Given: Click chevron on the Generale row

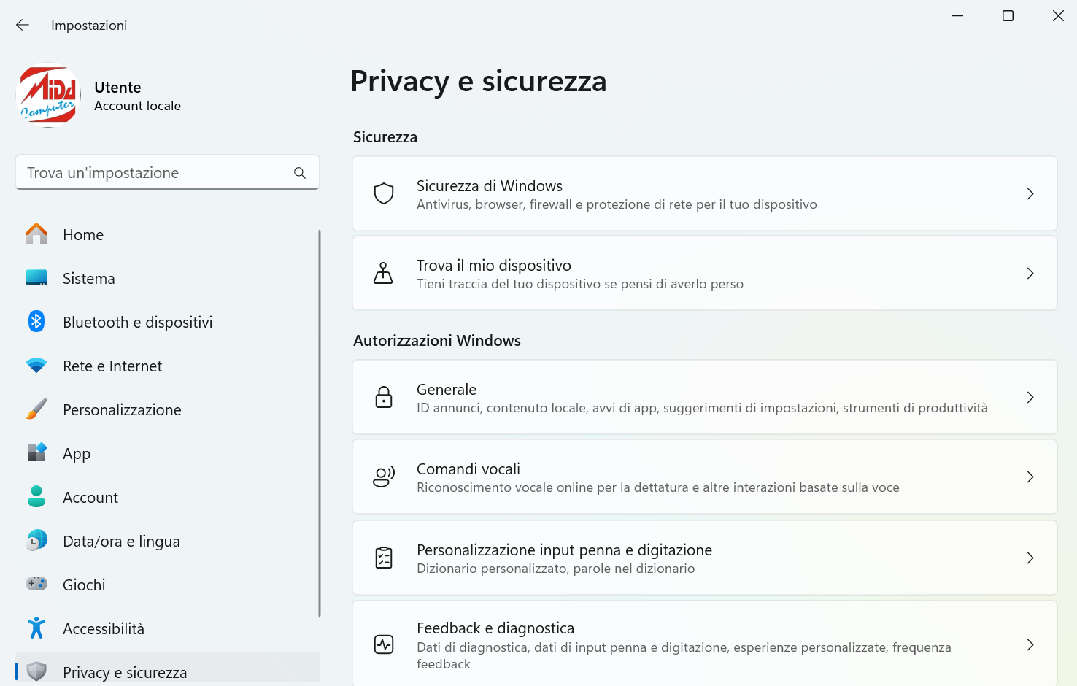Looking at the screenshot, I should (1030, 397).
